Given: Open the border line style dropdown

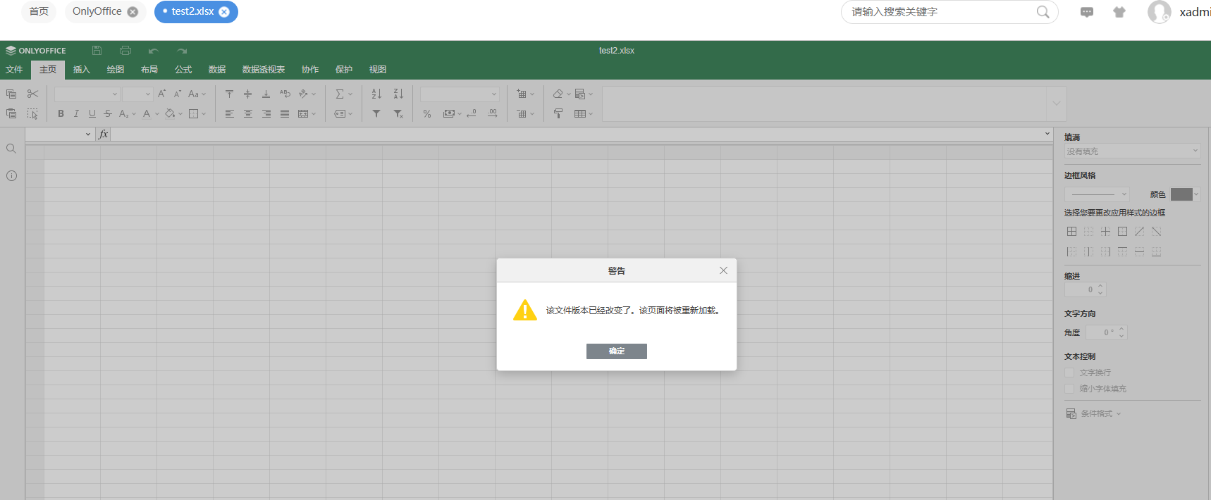Looking at the screenshot, I should tap(1097, 194).
